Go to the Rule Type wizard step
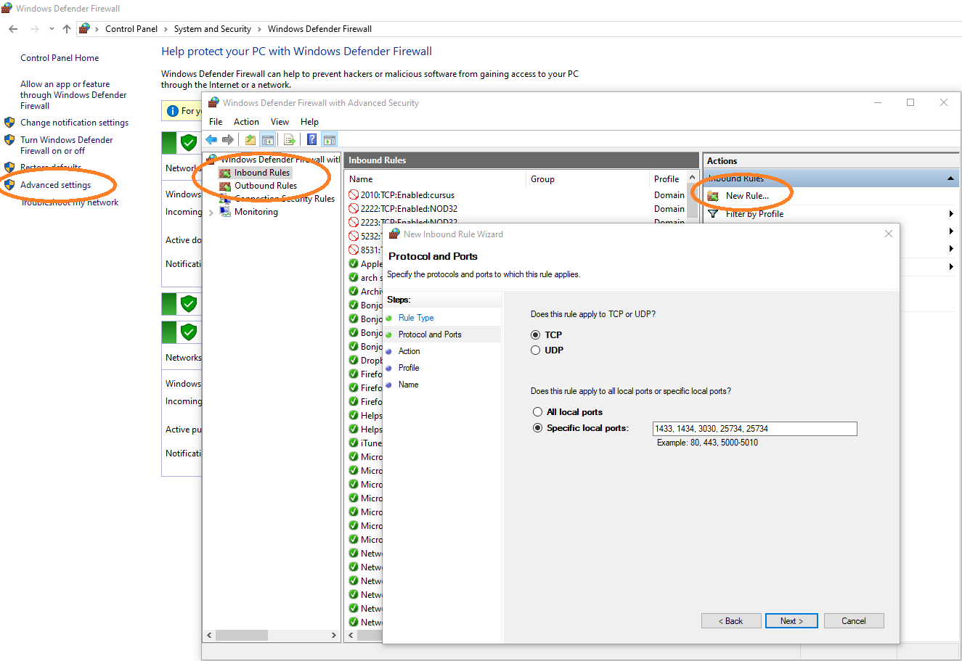 pyautogui.click(x=416, y=318)
